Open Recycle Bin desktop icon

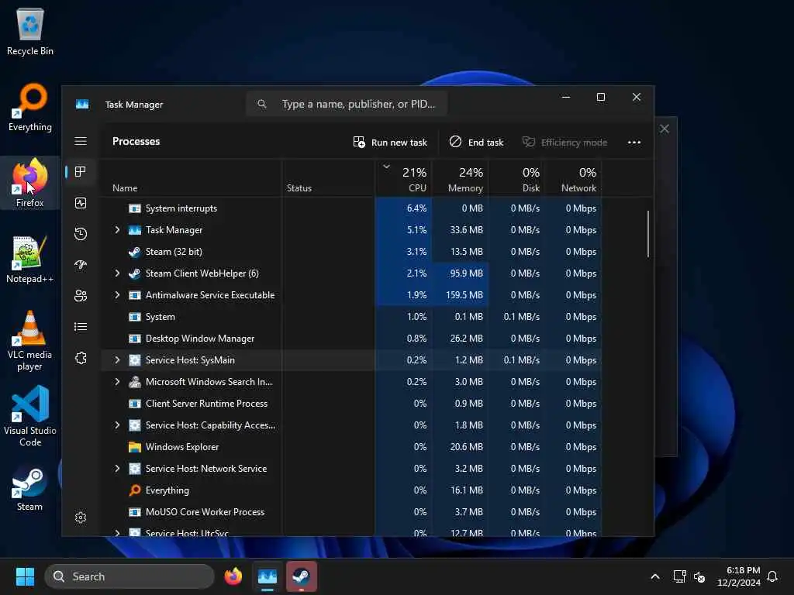point(30,31)
